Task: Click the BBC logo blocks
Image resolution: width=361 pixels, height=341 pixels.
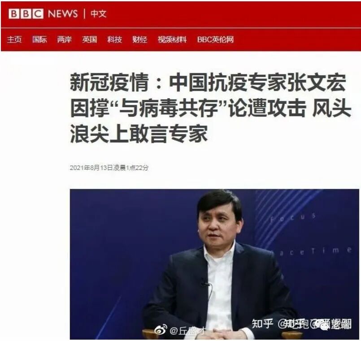Action: click(26, 14)
